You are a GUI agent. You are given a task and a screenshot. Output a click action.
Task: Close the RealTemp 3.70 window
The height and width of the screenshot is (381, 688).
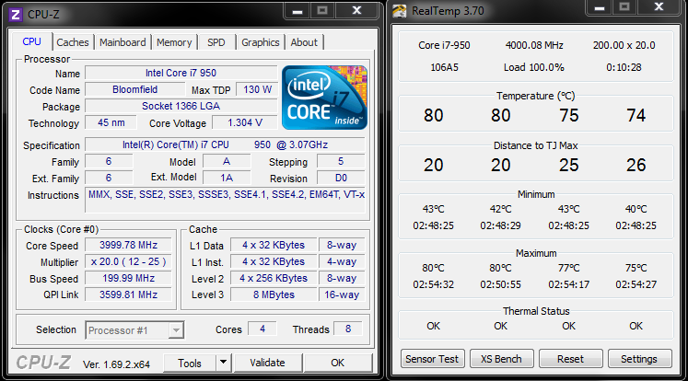[659, 7]
